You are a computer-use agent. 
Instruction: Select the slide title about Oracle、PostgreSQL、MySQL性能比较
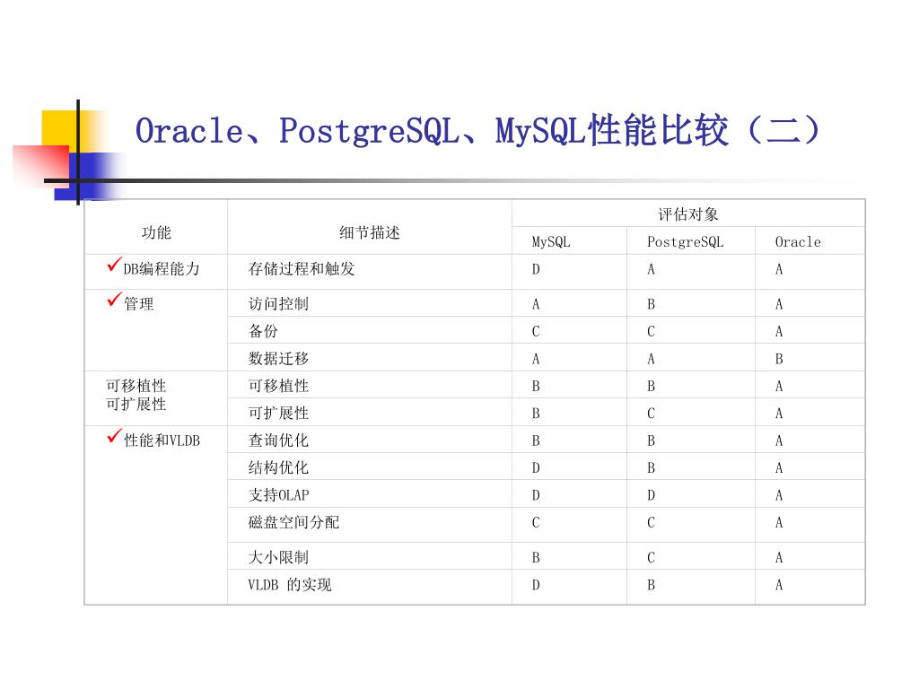477,131
